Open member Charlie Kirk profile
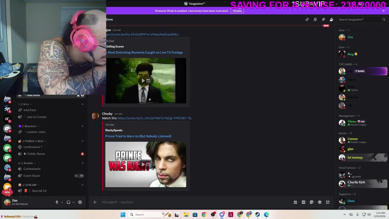 363,183
